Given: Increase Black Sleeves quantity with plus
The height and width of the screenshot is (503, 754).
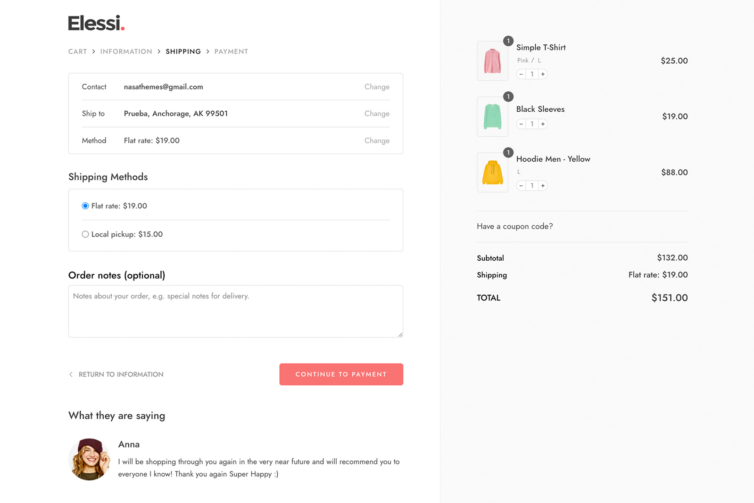Looking at the screenshot, I should pos(543,124).
